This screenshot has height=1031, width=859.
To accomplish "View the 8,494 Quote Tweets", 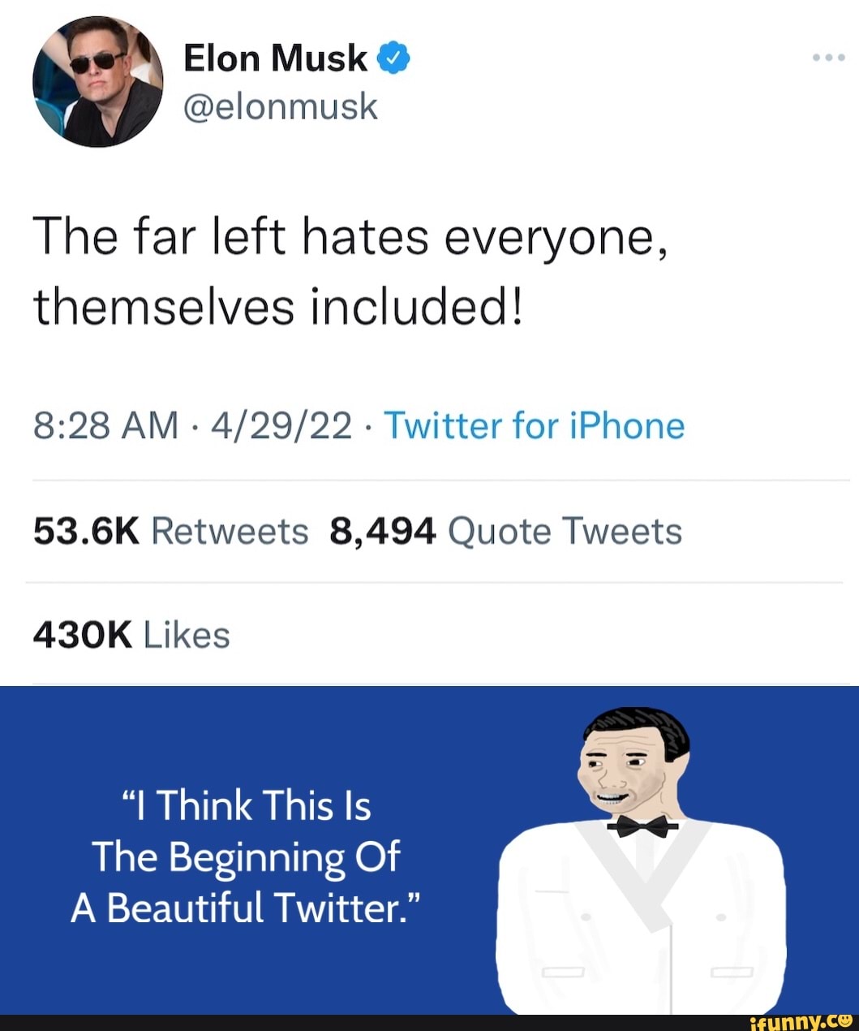I will pyautogui.click(x=507, y=530).
